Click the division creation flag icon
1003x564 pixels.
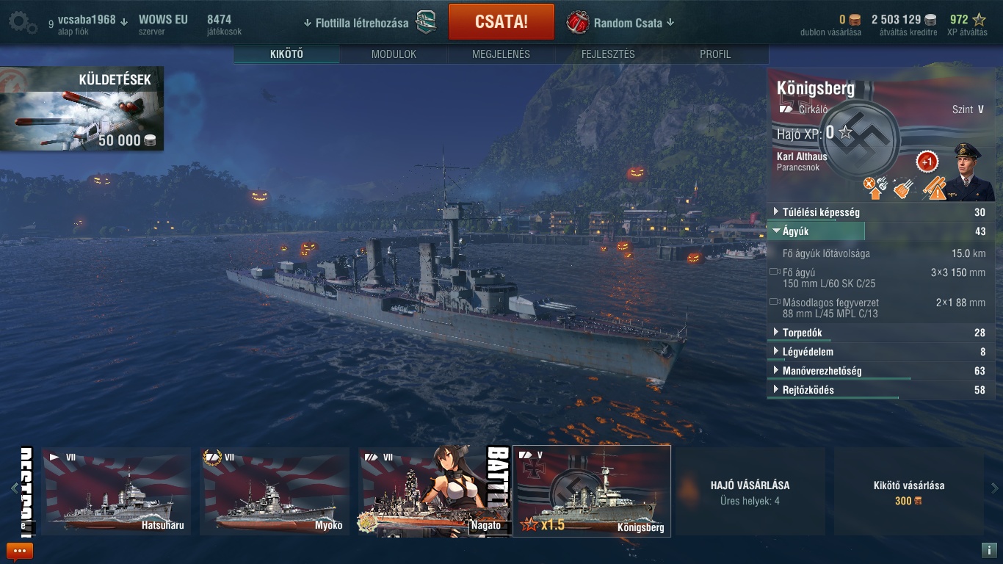[426, 23]
